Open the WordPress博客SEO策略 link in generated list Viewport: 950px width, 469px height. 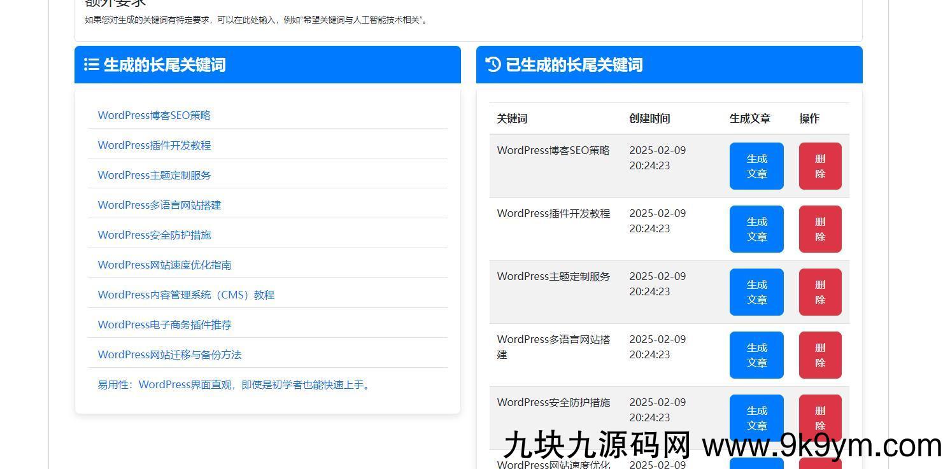pyautogui.click(x=154, y=115)
